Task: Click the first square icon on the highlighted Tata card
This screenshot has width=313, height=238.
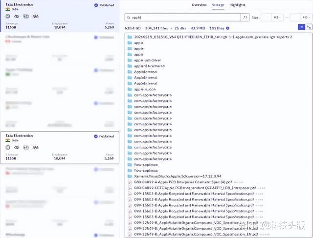Action: coord(8,16)
